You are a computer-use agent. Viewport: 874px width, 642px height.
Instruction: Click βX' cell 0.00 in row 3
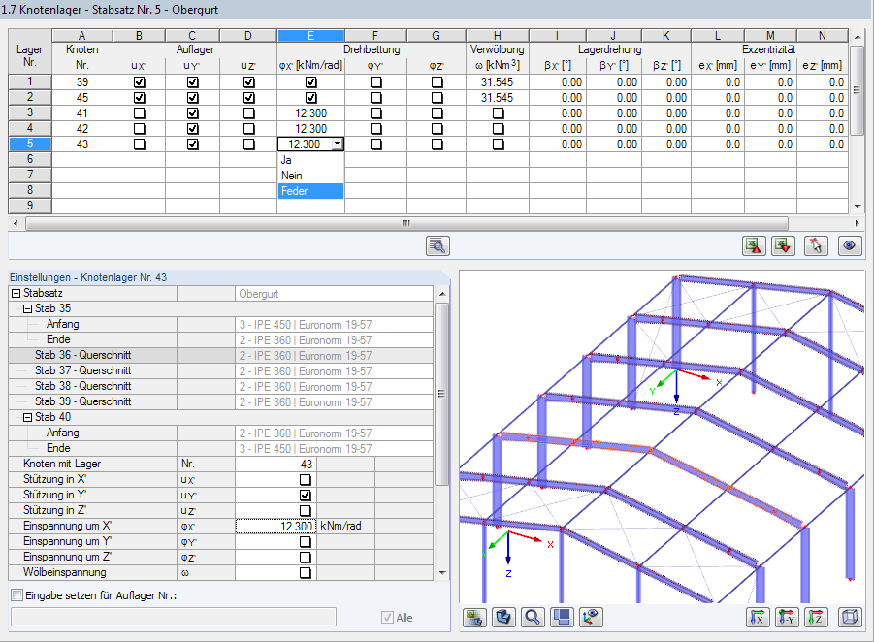(x=558, y=113)
